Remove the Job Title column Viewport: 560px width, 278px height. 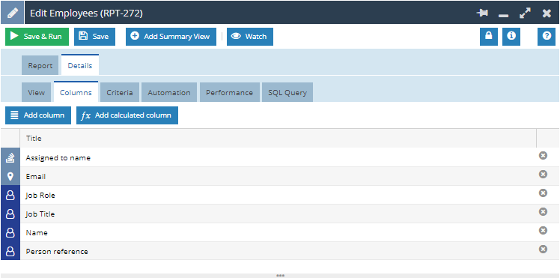point(544,212)
